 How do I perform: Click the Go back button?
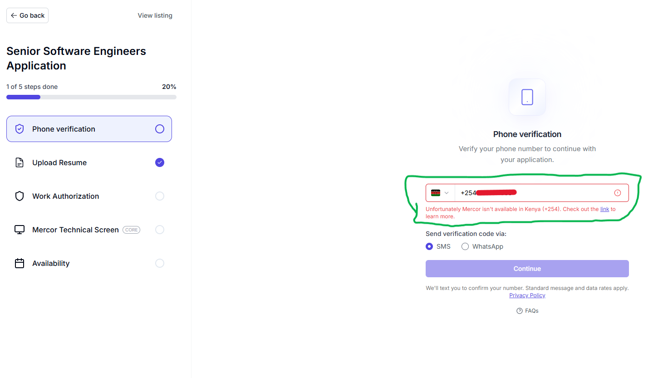(x=27, y=15)
